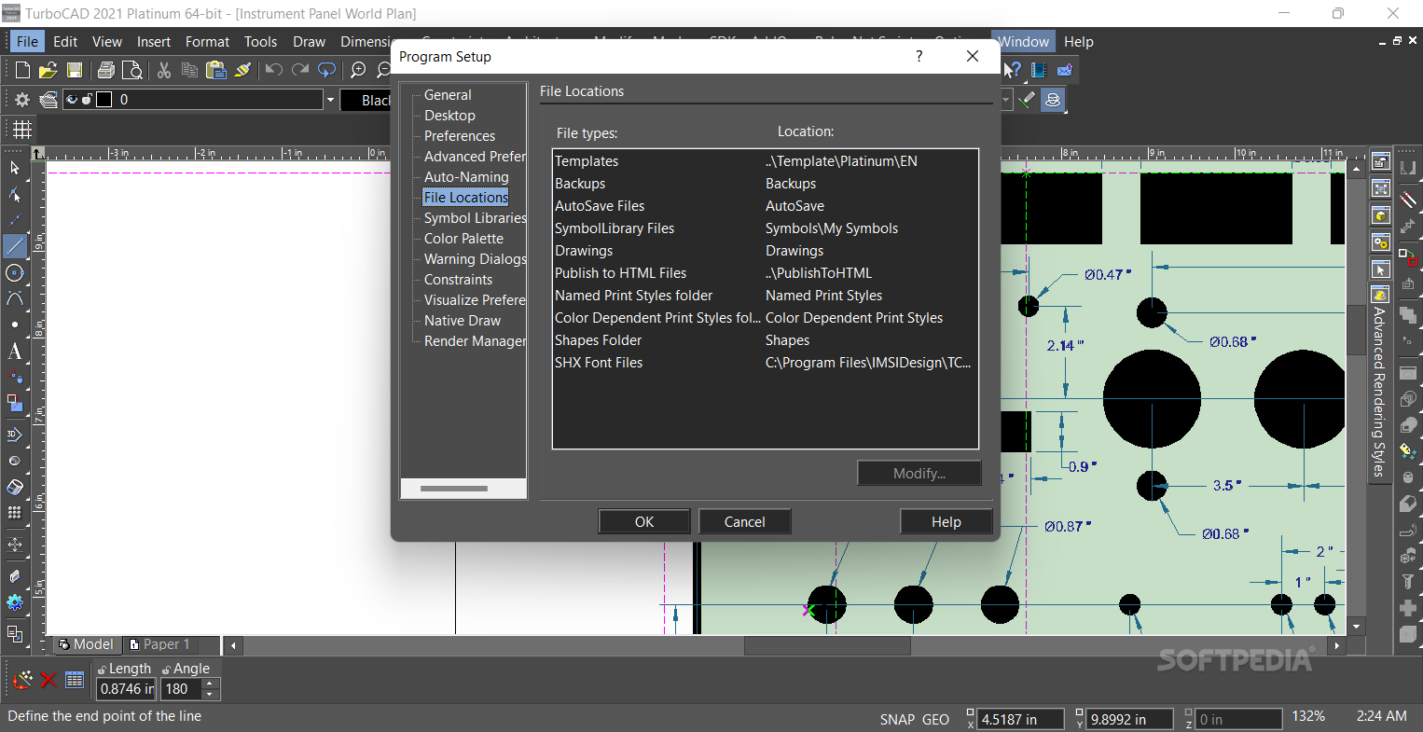Click the Print icon in toolbar
Viewport: 1423px width, 732px height.
pos(106,70)
